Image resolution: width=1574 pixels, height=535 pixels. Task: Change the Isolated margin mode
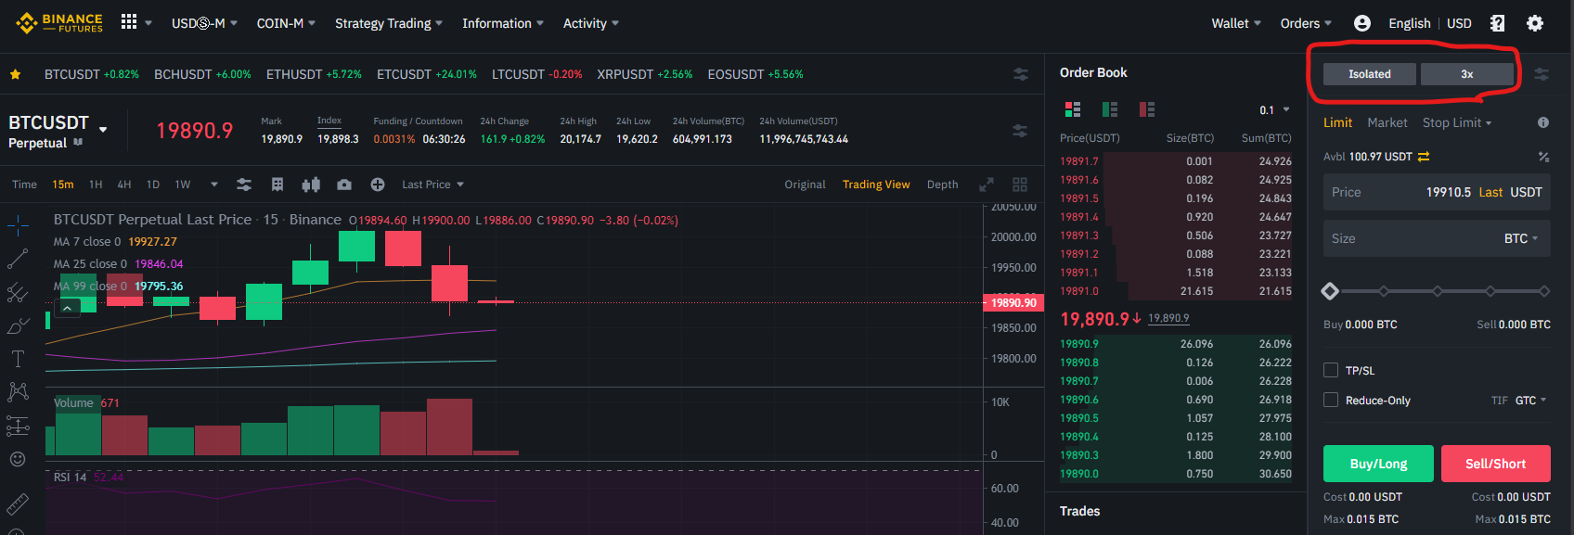click(x=1370, y=74)
